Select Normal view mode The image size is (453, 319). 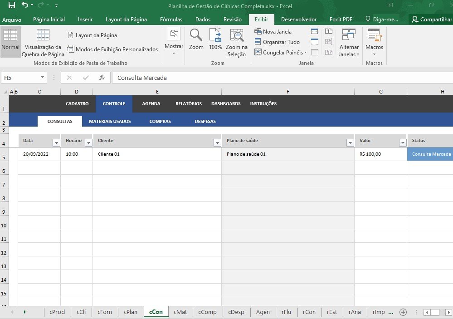[x=10, y=40]
